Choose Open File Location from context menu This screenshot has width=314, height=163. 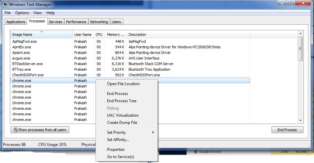tap(127, 84)
